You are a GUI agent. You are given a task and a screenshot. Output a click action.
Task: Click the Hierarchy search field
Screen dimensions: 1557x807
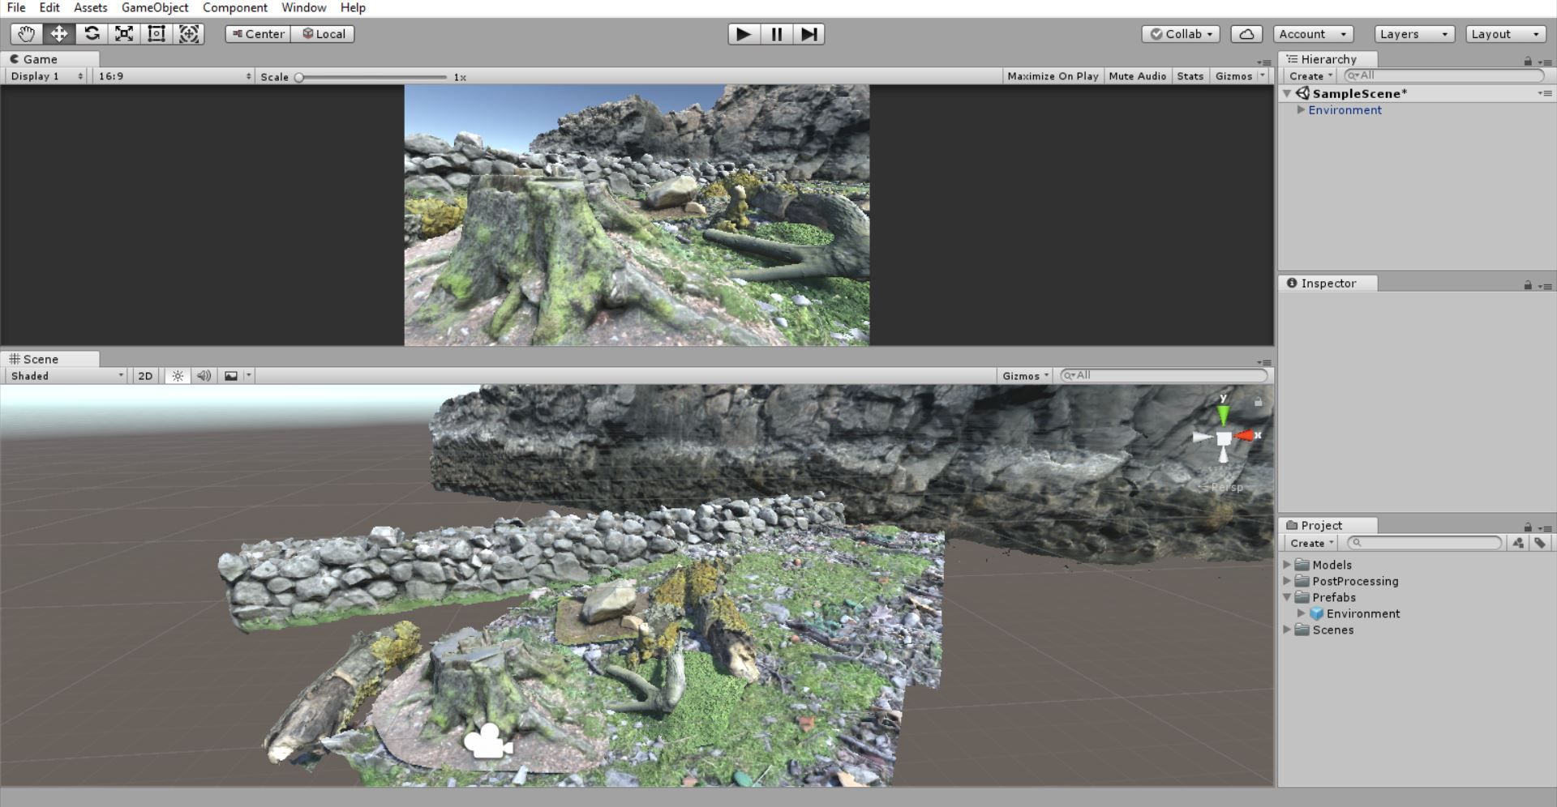[x=1443, y=75]
